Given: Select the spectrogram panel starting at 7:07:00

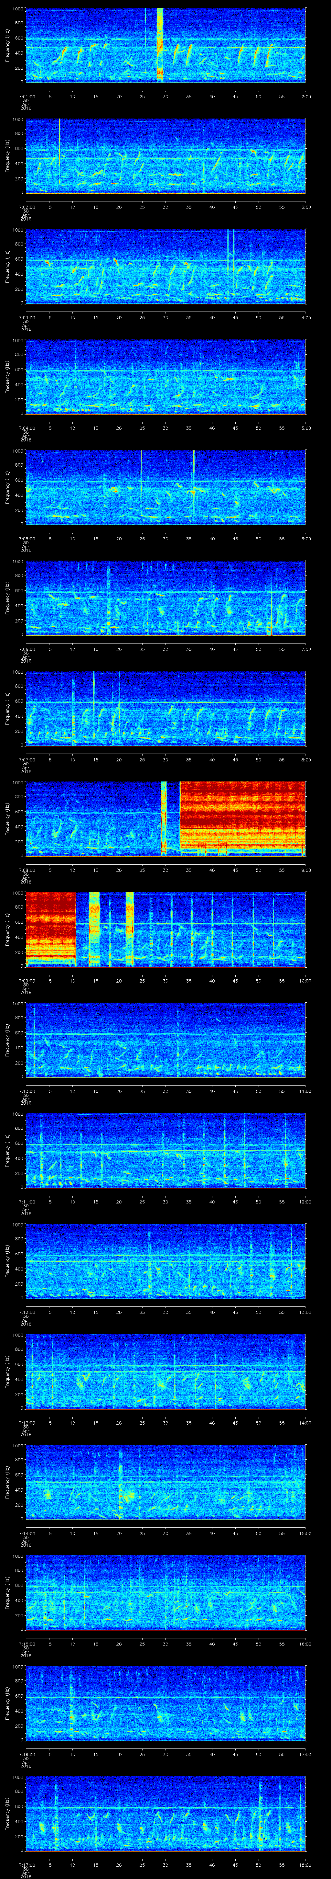Looking at the screenshot, I should (165, 708).
